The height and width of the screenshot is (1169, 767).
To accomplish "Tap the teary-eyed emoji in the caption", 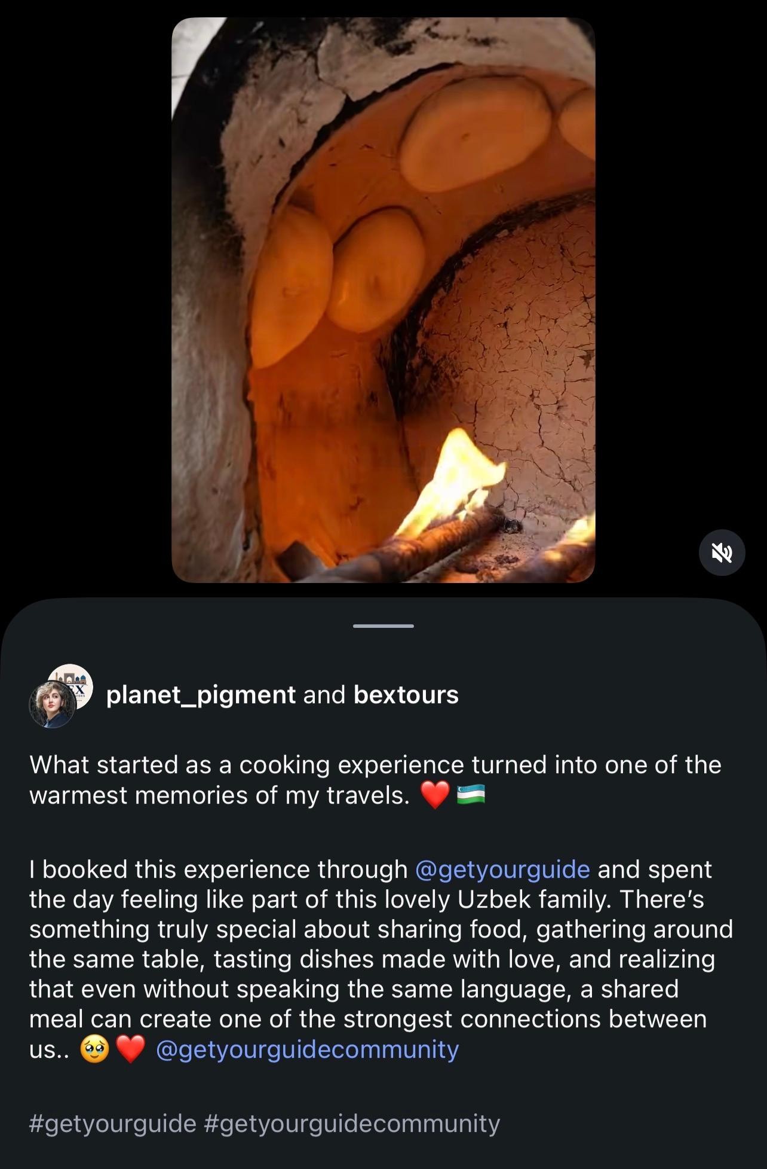I will pyautogui.click(x=94, y=1049).
